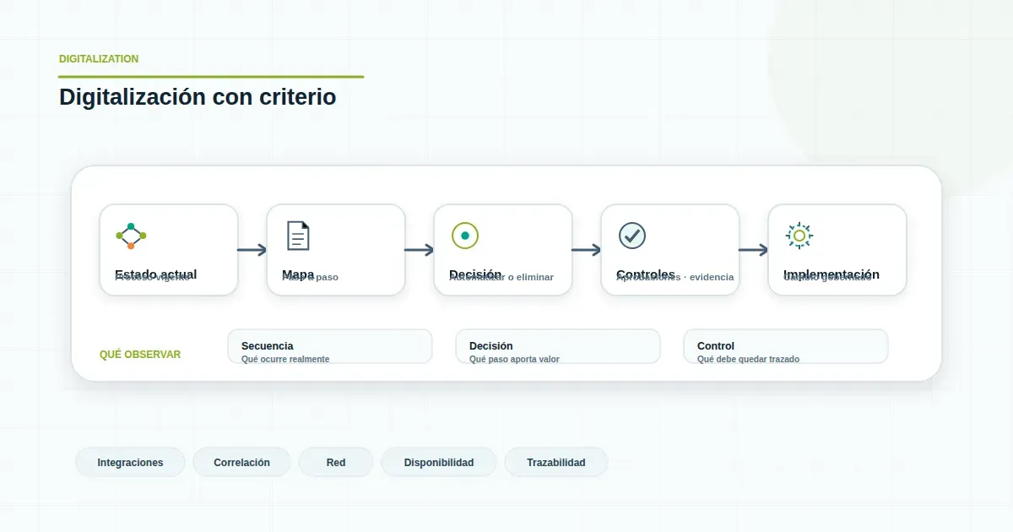Click the text 'Qué ocurre realmente'

tap(285, 359)
